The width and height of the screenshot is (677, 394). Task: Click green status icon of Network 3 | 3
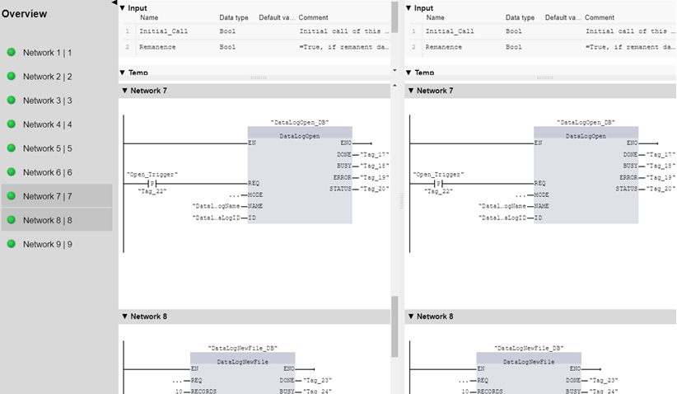click(12, 101)
